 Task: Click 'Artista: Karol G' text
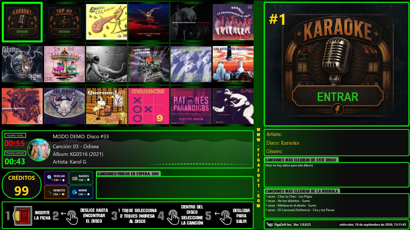click(69, 162)
